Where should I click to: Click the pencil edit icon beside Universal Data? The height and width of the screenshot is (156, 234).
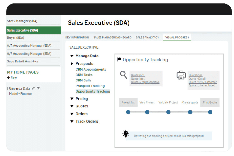(33, 89)
